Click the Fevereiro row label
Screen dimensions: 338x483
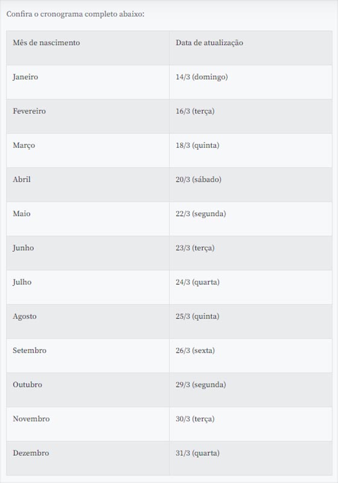point(29,111)
